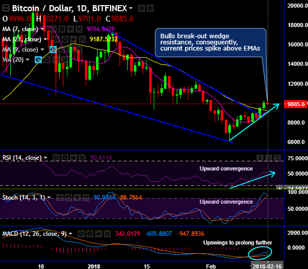Click the RSI value 50.6114

(x=101, y=158)
